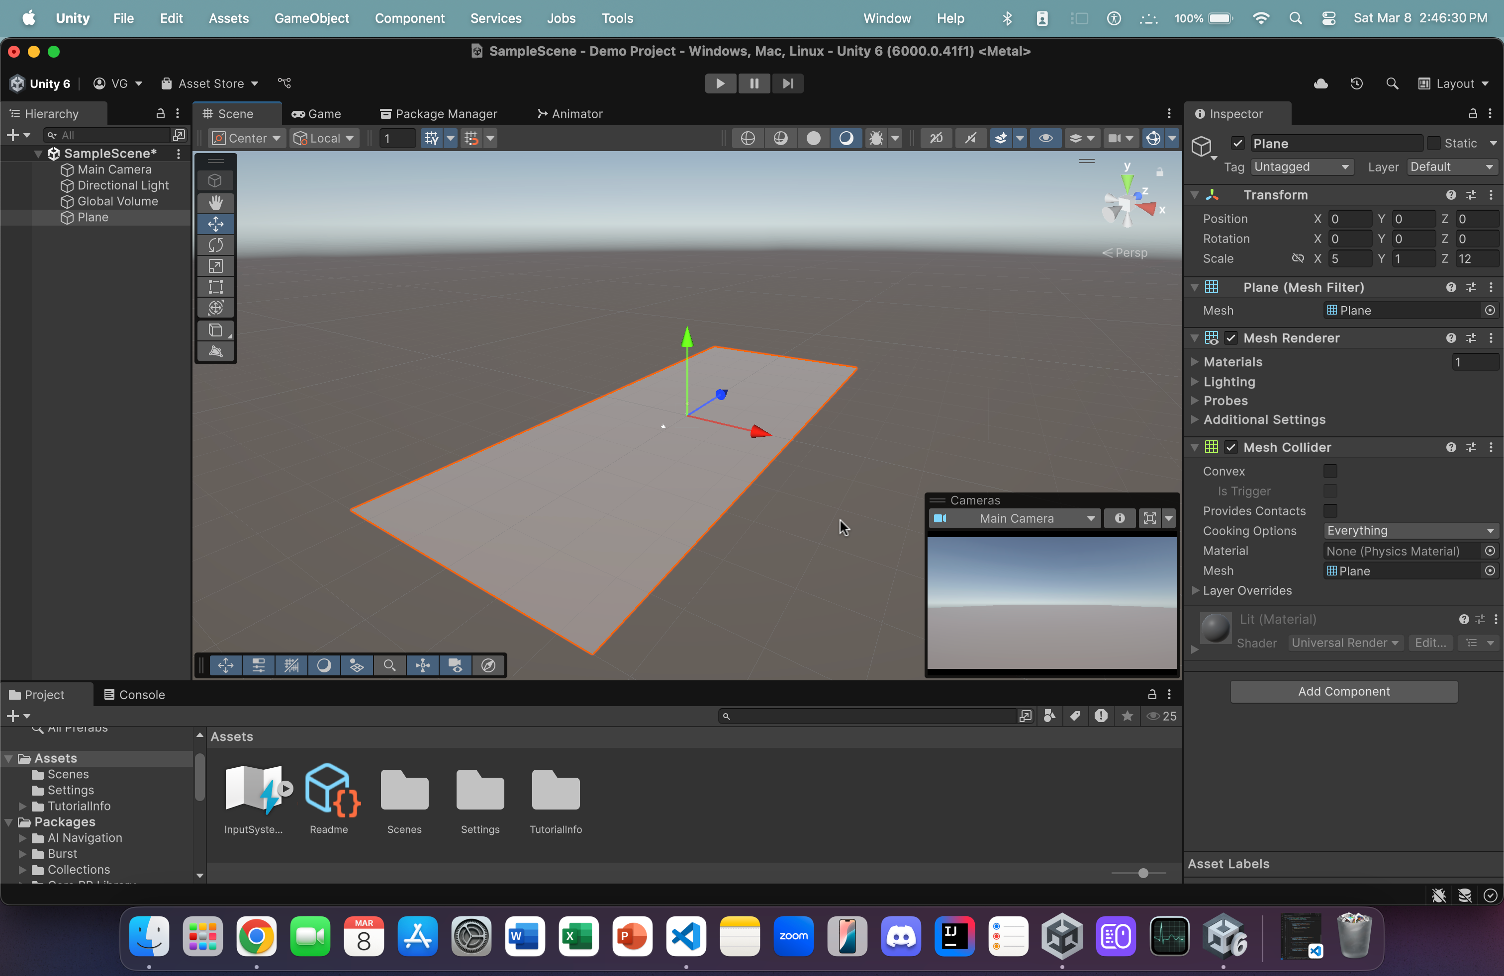1504x976 pixels.
Task: Toggle constrained proportions scale link
Action: 1298,259
